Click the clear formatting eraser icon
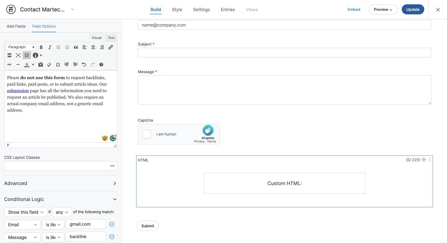Viewport: 447px width, 243px height. click(x=49, y=64)
